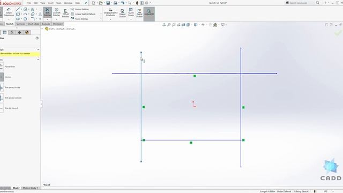Open Trim Entities dropdown arrow

click(47, 19)
